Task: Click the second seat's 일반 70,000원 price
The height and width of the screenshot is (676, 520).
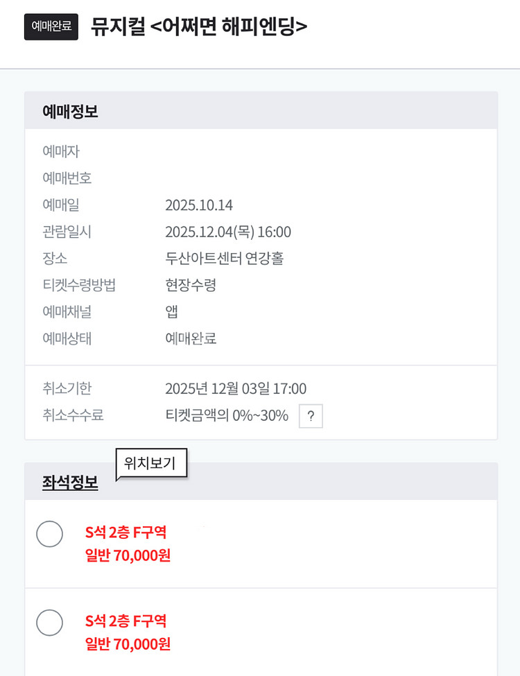Action: click(128, 644)
